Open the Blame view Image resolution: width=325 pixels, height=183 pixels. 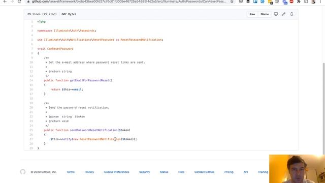[265, 14]
